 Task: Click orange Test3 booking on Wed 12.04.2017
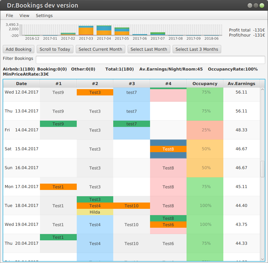pos(95,92)
